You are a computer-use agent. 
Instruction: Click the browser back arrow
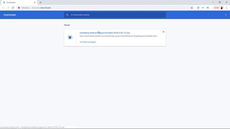click(x=3, y=8)
